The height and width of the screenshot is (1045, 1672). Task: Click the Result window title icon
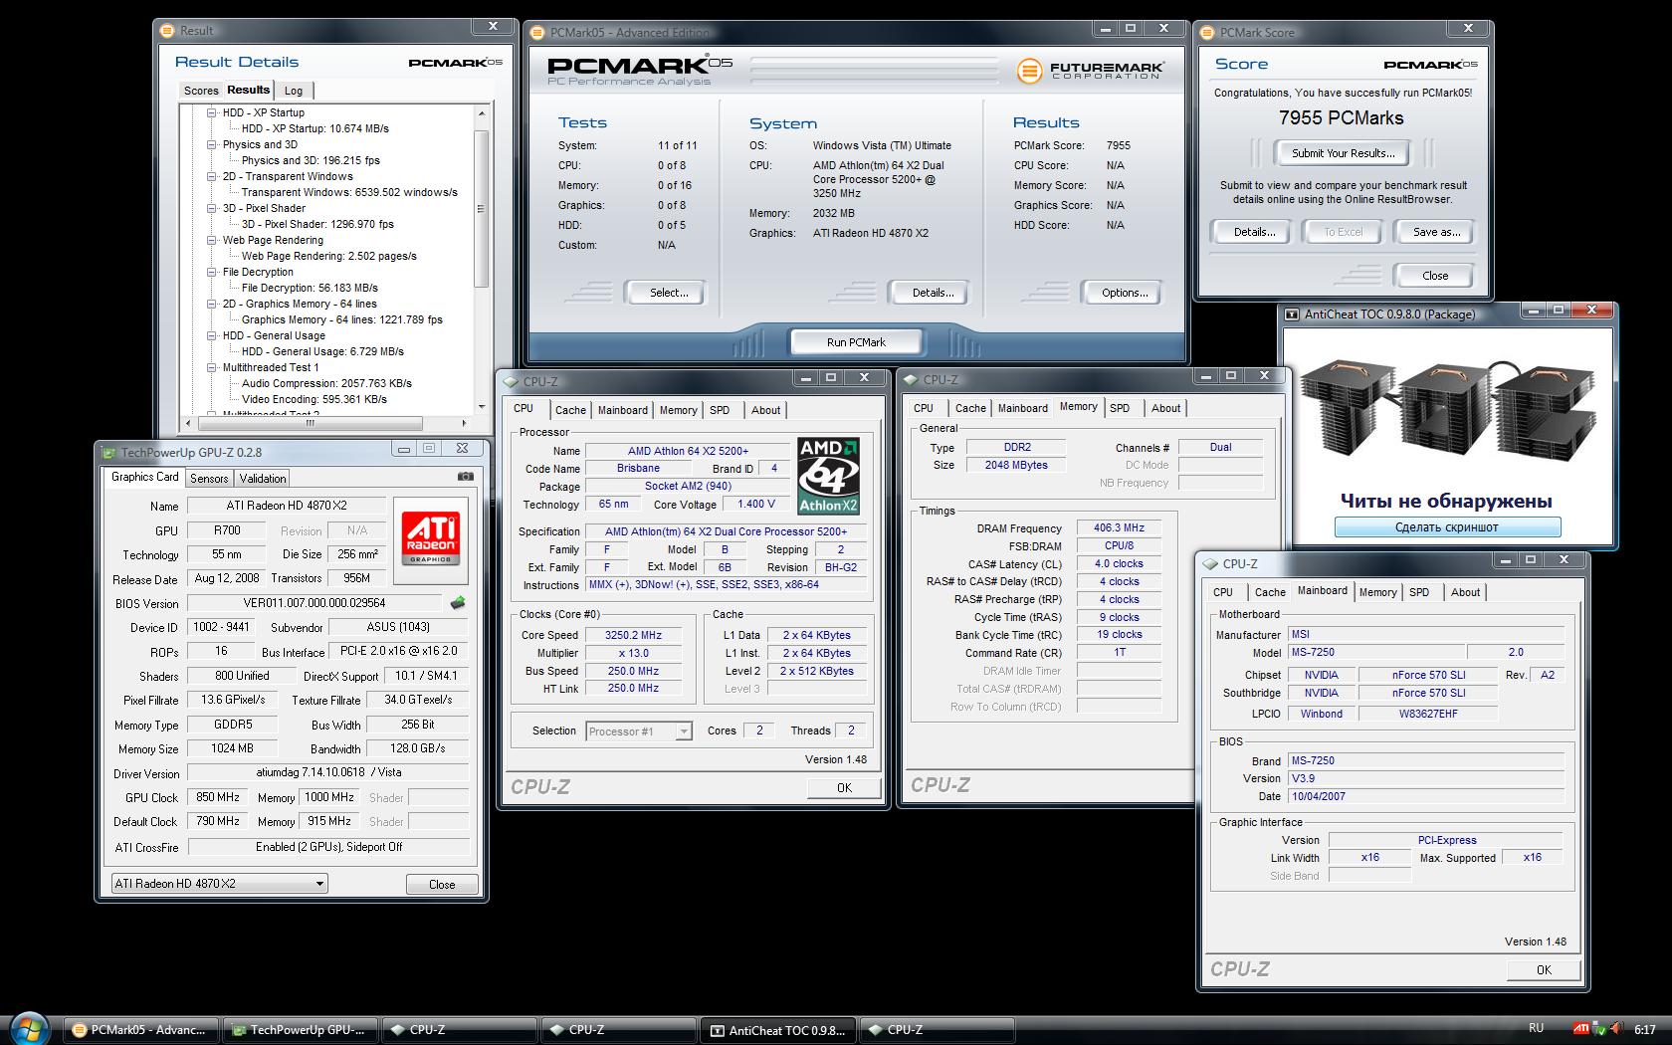coord(167,30)
